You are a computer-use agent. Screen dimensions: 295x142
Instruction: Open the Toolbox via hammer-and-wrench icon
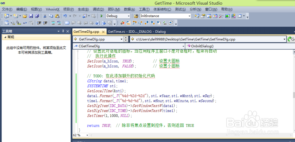[221, 16]
